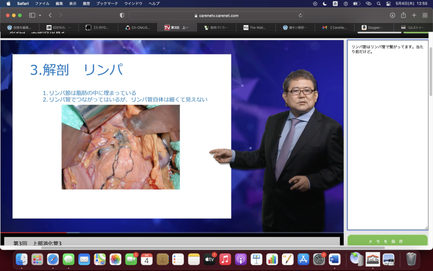433x271 pixels.
Task: Open the 履歴 menu in menu bar
Action: [x=86, y=3]
